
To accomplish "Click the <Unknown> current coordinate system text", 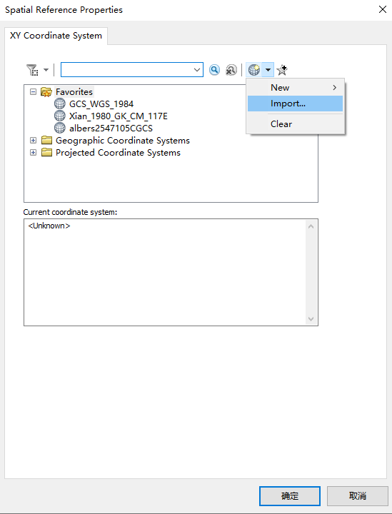I will coord(49,226).
